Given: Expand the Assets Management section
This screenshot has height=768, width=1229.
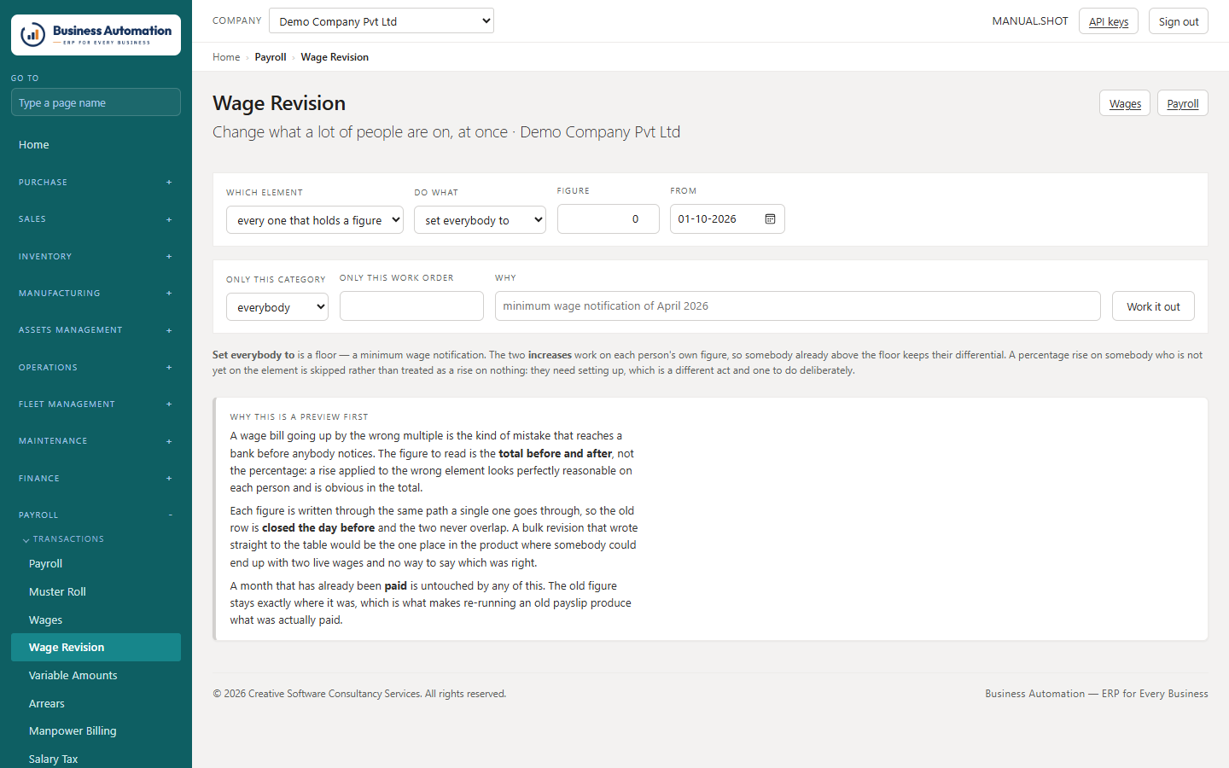Looking at the screenshot, I should [96, 330].
